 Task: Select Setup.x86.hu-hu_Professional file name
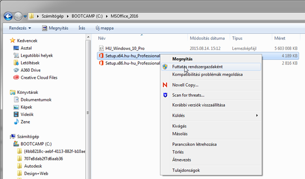pos(133,63)
